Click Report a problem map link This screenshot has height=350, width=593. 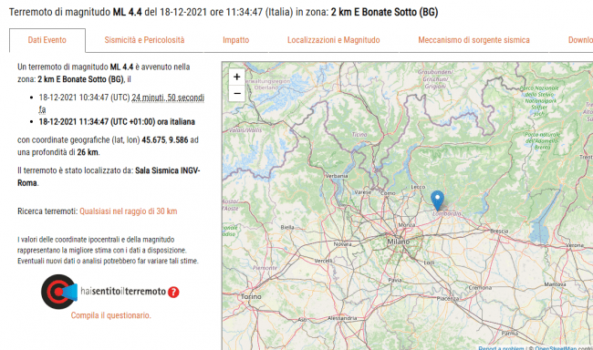[x=501, y=348]
